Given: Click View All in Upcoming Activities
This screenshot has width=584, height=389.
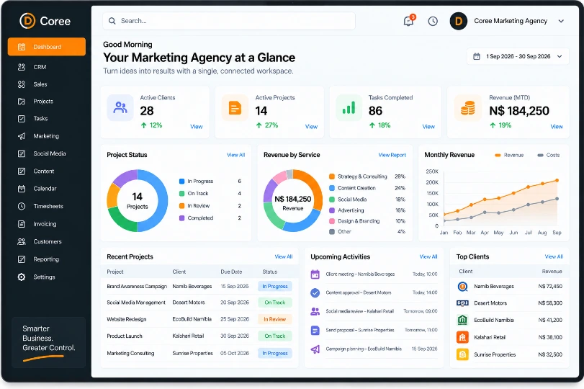Looking at the screenshot, I should pyautogui.click(x=428, y=256).
